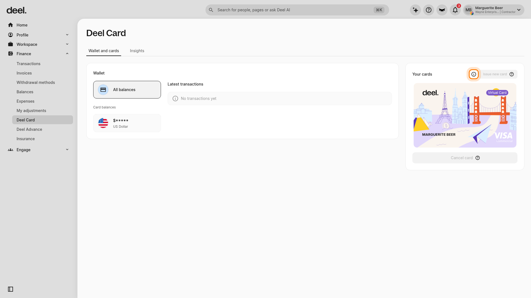Viewport: 531px width, 298px height.
Task: Click the search input field
Action: [297, 10]
